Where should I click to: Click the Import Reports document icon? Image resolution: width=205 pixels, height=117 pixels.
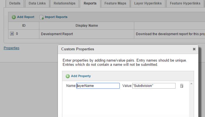coord(42,17)
